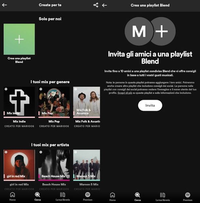Select Mix Indie title text
This screenshot has width=200, height=203.
(x=19, y=121)
